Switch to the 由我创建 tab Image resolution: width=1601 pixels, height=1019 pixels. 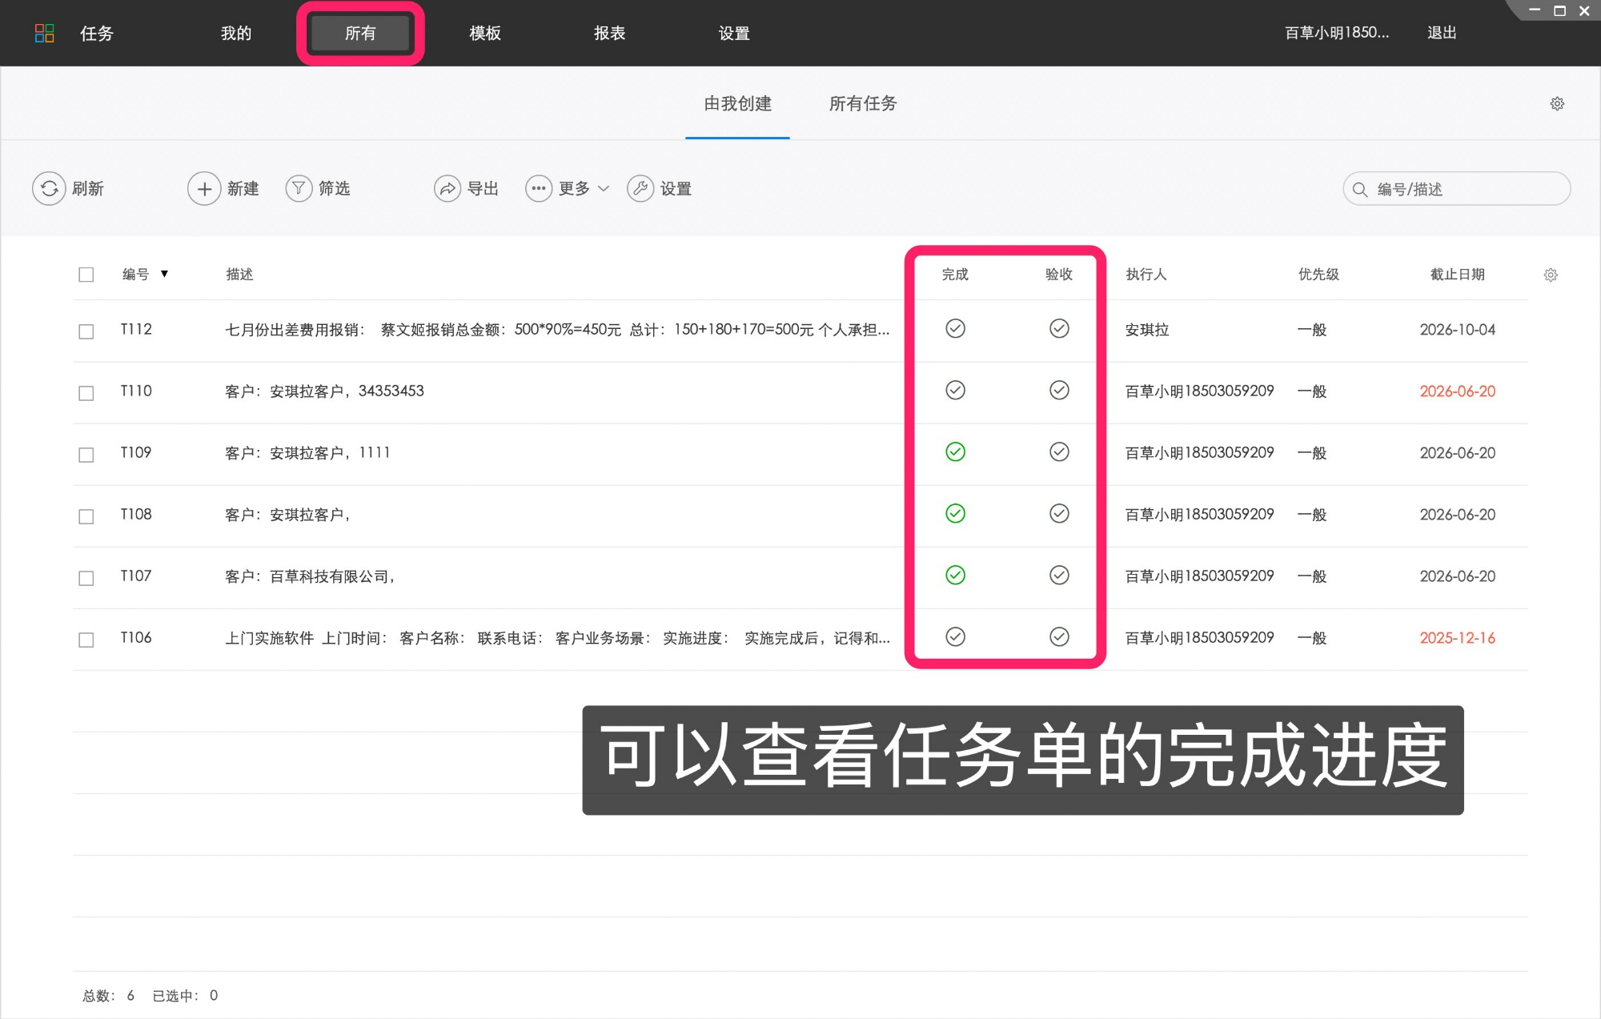pos(737,104)
